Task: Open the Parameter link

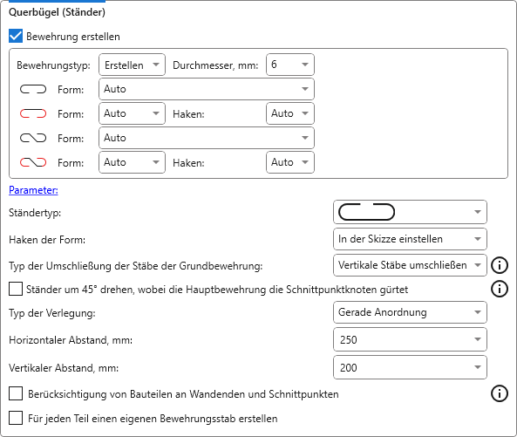Action: click(33, 190)
